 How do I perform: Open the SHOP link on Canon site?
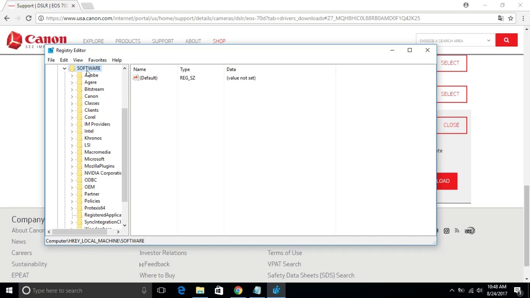coord(219,41)
